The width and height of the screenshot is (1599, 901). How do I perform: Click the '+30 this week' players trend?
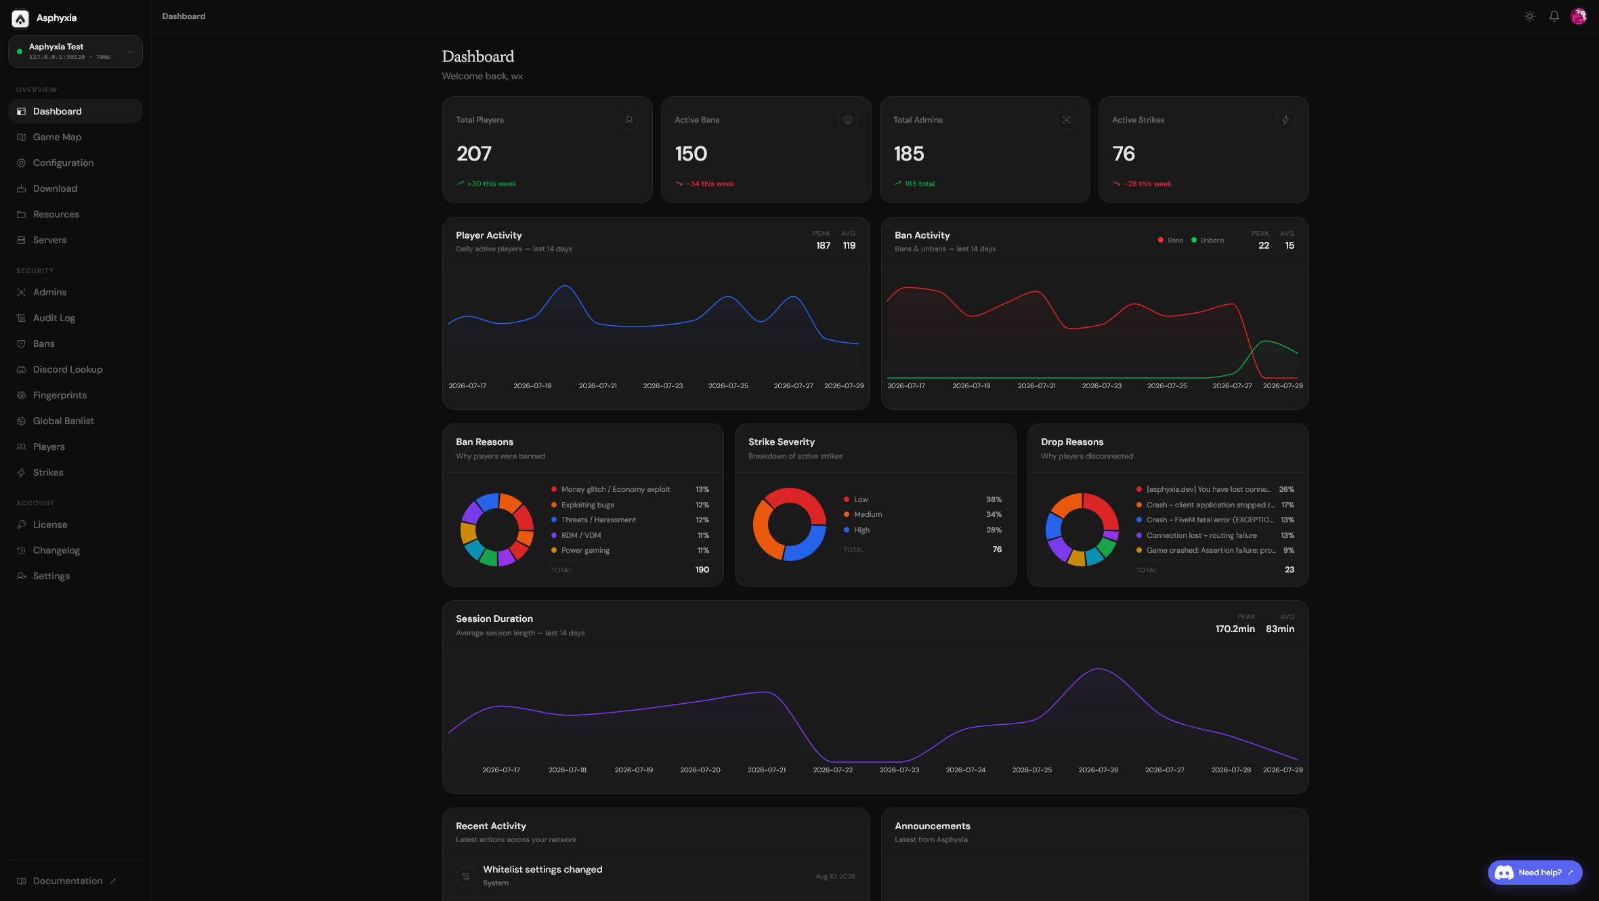pos(486,184)
